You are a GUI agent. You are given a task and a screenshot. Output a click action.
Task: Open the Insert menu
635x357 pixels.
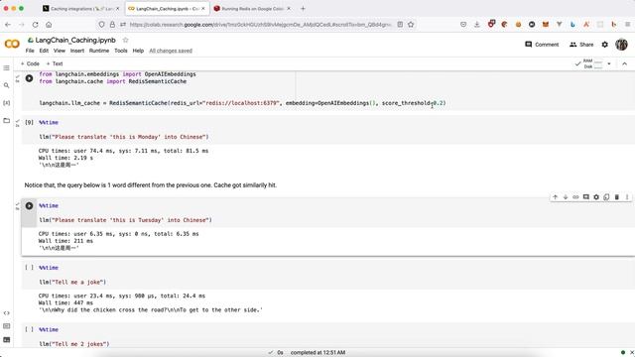point(77,51)
